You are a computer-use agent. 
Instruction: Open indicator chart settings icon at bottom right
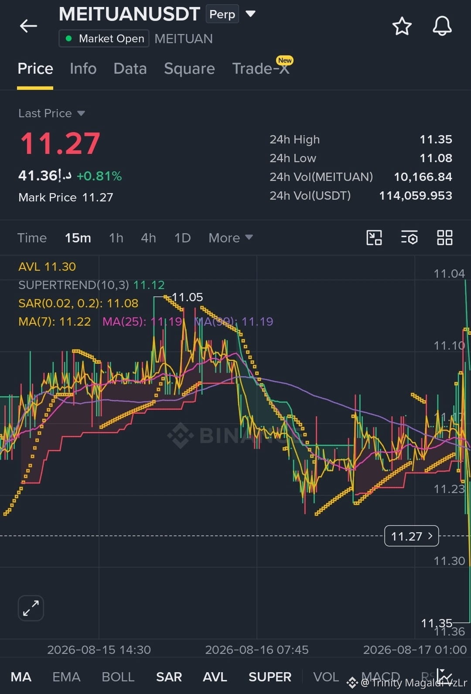(x=444, y=677)
